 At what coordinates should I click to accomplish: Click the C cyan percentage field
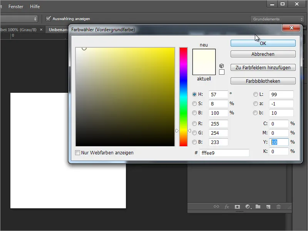click(279, 124)
